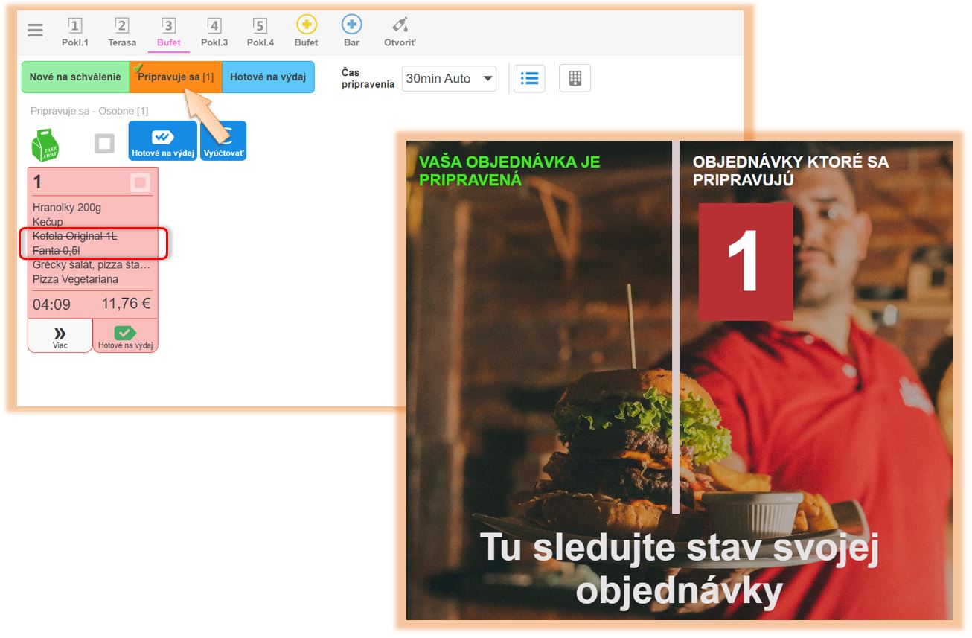
Task: Add new Bar order with blue plus
Action: pyautogui.click(x=351, y=31)
